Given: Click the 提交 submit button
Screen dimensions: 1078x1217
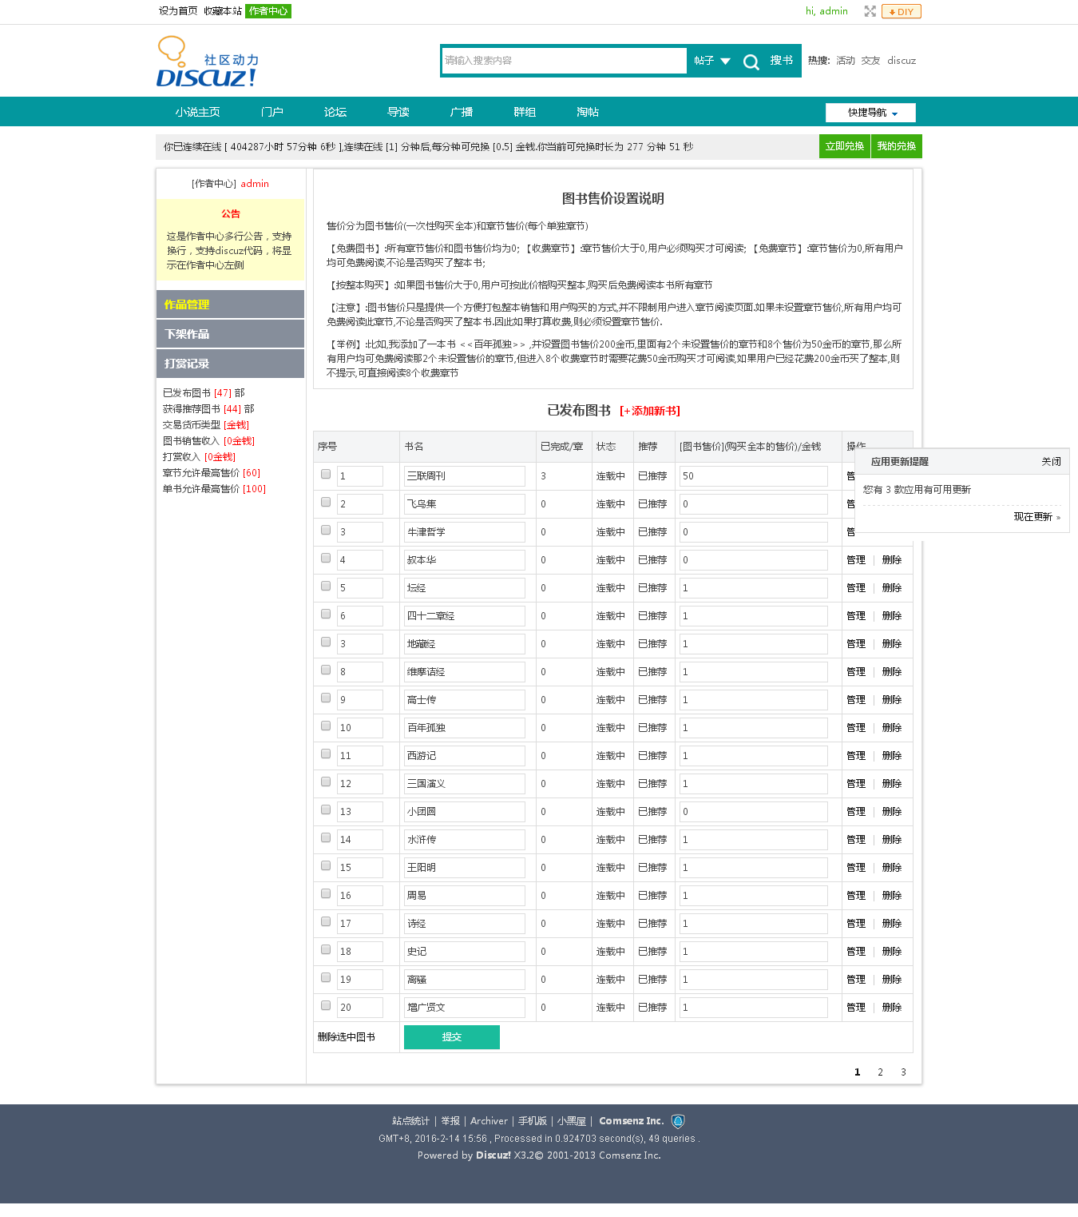Looking at the screenshot, I should pos(452,1037).
